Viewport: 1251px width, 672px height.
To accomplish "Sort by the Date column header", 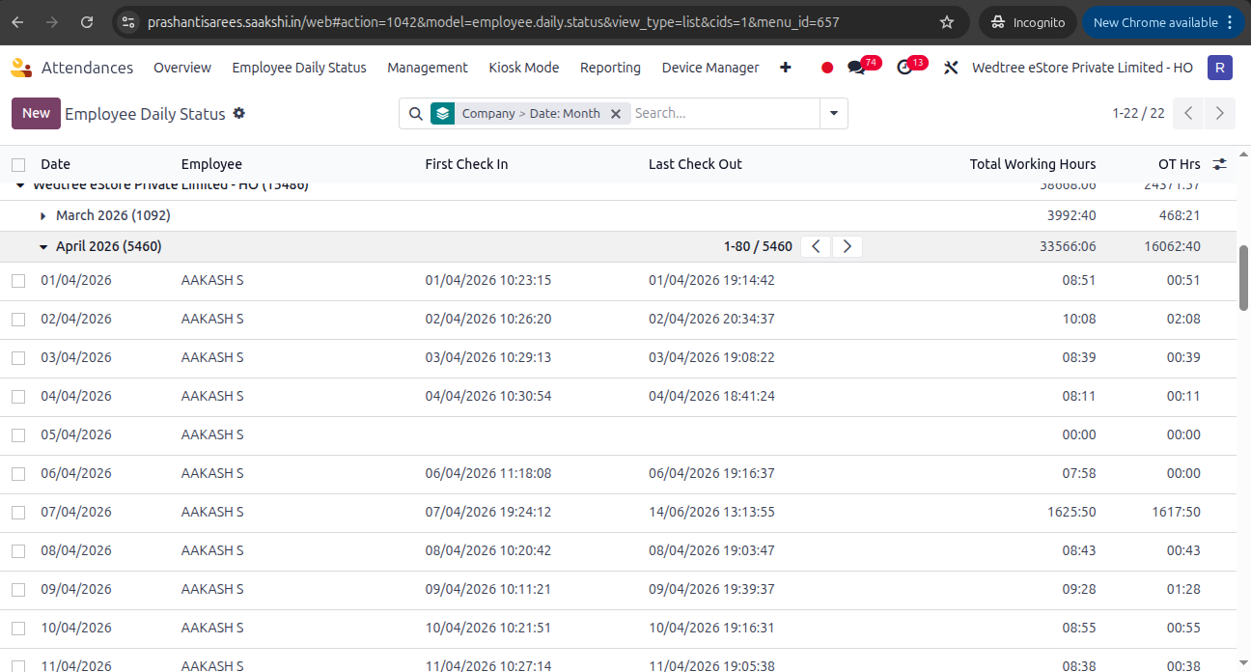I will [55, 164].
